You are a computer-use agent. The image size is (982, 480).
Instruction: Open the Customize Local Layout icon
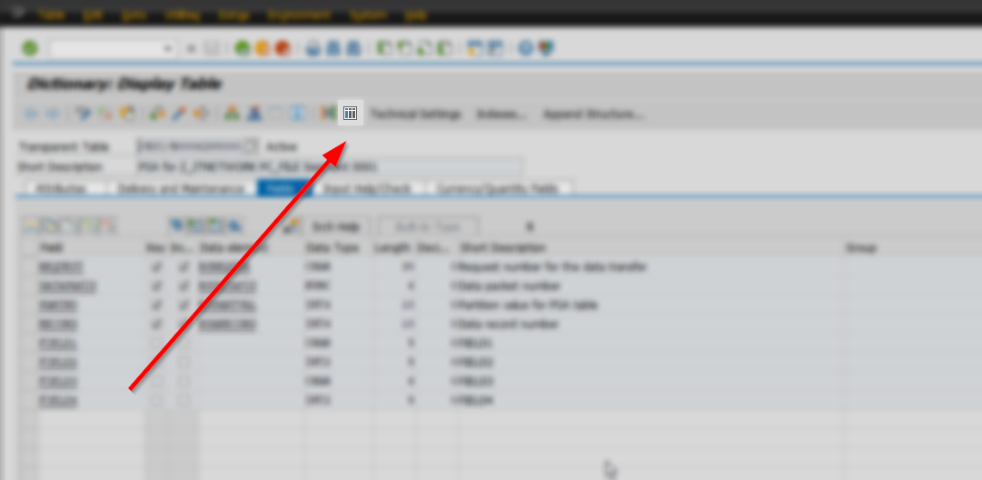click(546, 48)
